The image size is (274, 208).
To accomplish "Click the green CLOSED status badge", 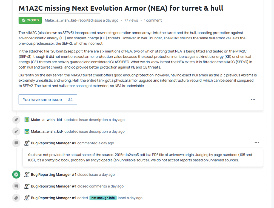I will click(x=30, y=20).
